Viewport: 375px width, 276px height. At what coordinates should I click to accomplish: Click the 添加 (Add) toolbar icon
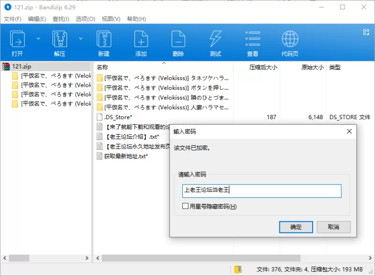point(141,43)
